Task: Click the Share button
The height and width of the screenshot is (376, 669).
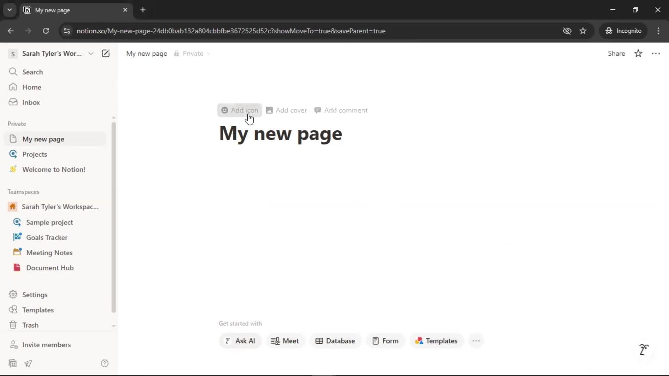Action: coord(616,53)
